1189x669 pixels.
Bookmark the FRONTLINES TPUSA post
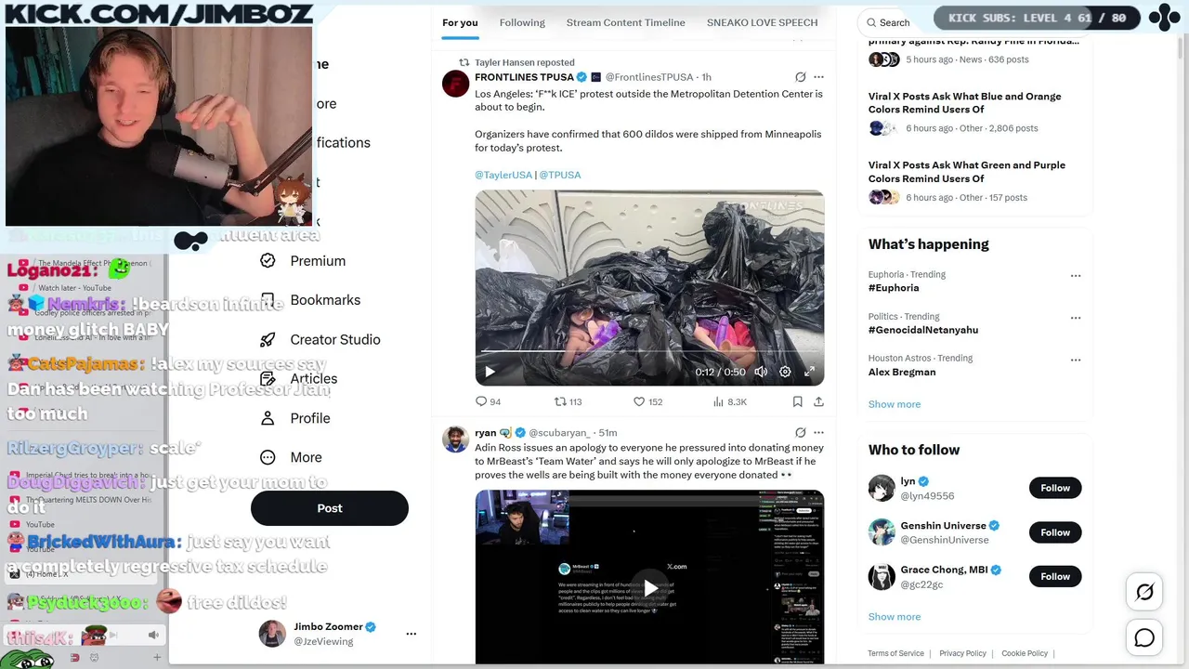point(797,401)
